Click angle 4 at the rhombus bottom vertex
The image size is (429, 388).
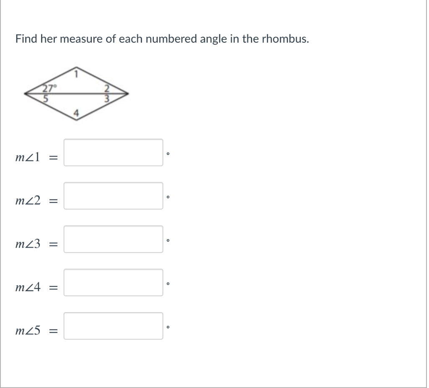click(76, 112)
